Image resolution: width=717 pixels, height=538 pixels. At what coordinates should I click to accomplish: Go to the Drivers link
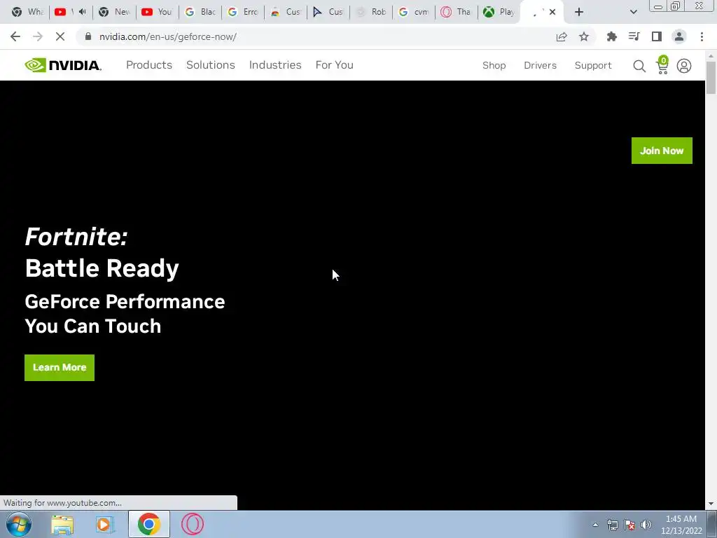[540, 65]
